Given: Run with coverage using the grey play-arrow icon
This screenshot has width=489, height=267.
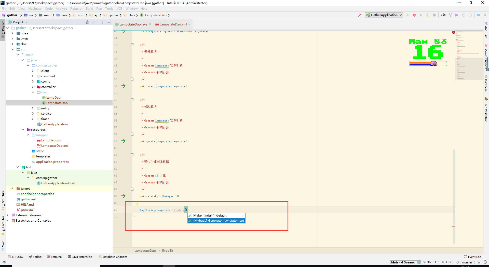Looking at the screenshot, I should tap(421, 15).
